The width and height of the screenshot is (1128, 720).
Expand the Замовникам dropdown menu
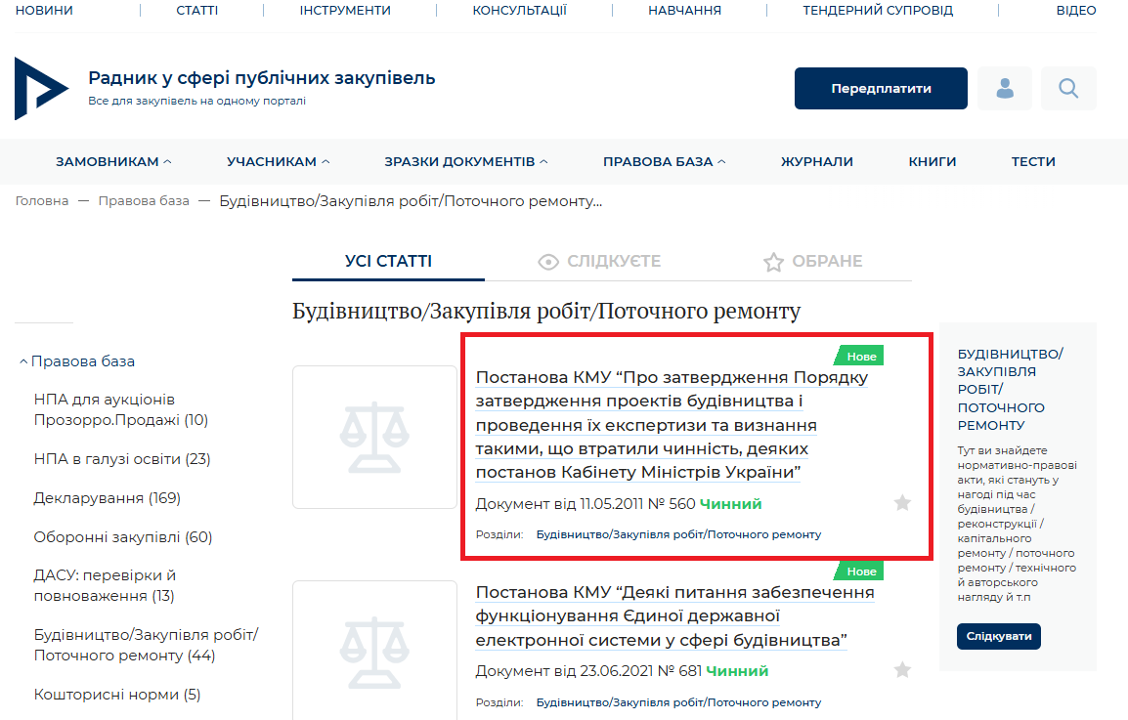click(113, 162)
